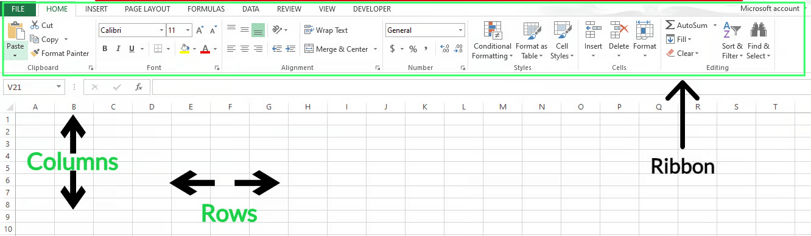This screenshot has height=236, width=811.
Task: Click the Paste clipboard icon
Action: pos(15,30)
